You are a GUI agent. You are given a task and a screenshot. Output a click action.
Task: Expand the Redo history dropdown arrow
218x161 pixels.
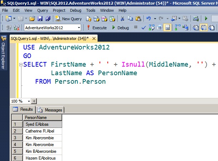[x=167, y=19]
